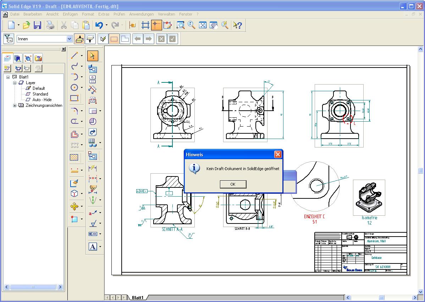The height and width of the screenshot is (302, 425).
Task: Activate the arrow Select tool
Action: 93,56
